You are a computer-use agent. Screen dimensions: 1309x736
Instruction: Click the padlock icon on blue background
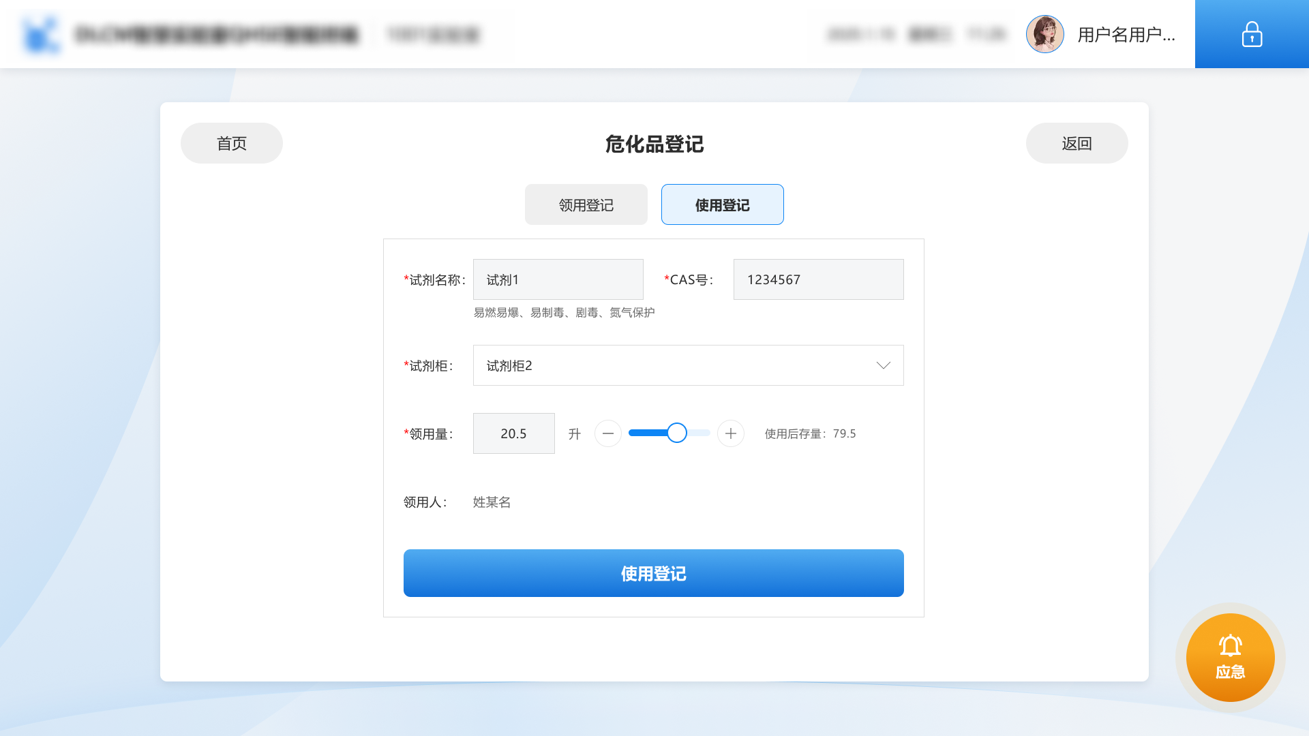coord(1252,34)
